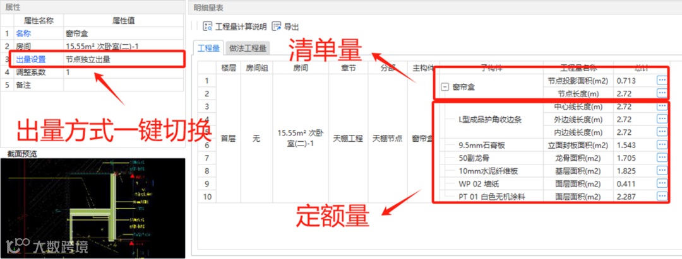This screenshot has height=259, width=682.
Task: Open details button for 内边线长度(m) row
Action: coord(662,132)
